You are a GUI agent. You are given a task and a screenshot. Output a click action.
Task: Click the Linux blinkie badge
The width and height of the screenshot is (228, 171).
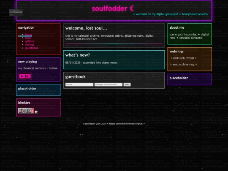26,111
